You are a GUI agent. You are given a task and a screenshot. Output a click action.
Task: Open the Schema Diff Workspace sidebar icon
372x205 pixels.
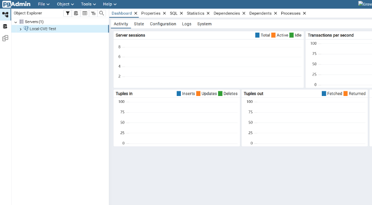(x=5, y=38)
